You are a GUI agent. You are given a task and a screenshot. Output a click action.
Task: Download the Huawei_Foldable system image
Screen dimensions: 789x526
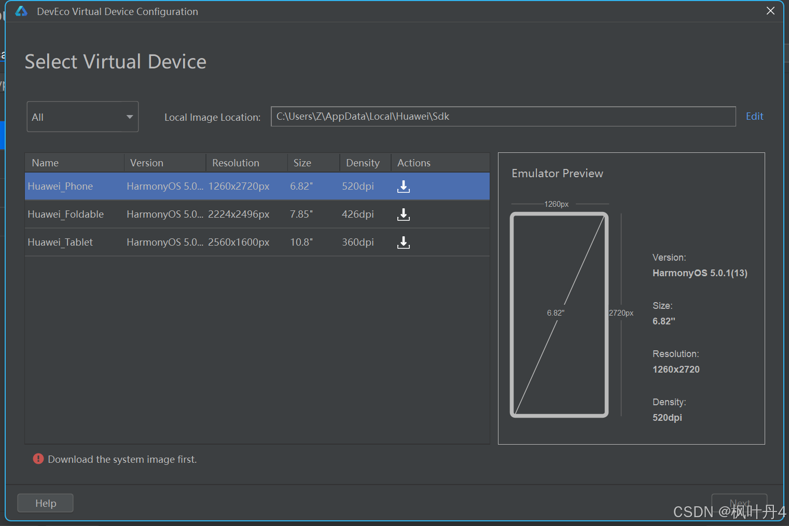(x=403, y=215)
